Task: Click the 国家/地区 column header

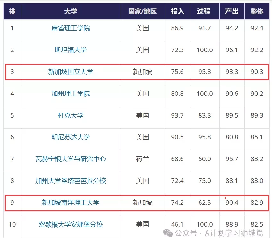Action: [x=142, y=11]
